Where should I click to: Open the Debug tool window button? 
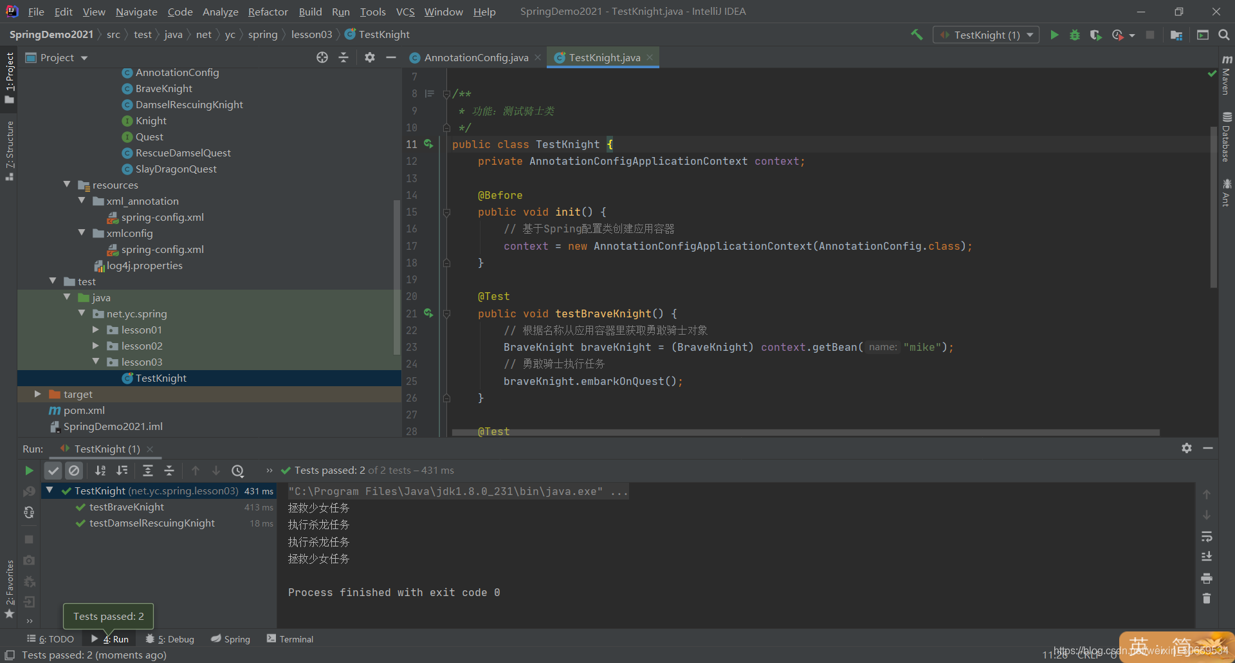click(x=170, y=639)
